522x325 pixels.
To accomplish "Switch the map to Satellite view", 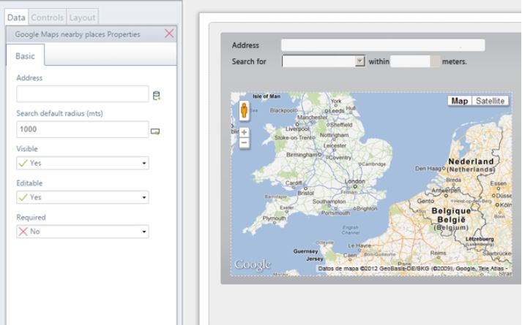I will pos(490,101).
